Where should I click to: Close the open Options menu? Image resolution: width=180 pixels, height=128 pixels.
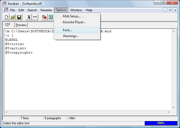(x=61, y=10)
